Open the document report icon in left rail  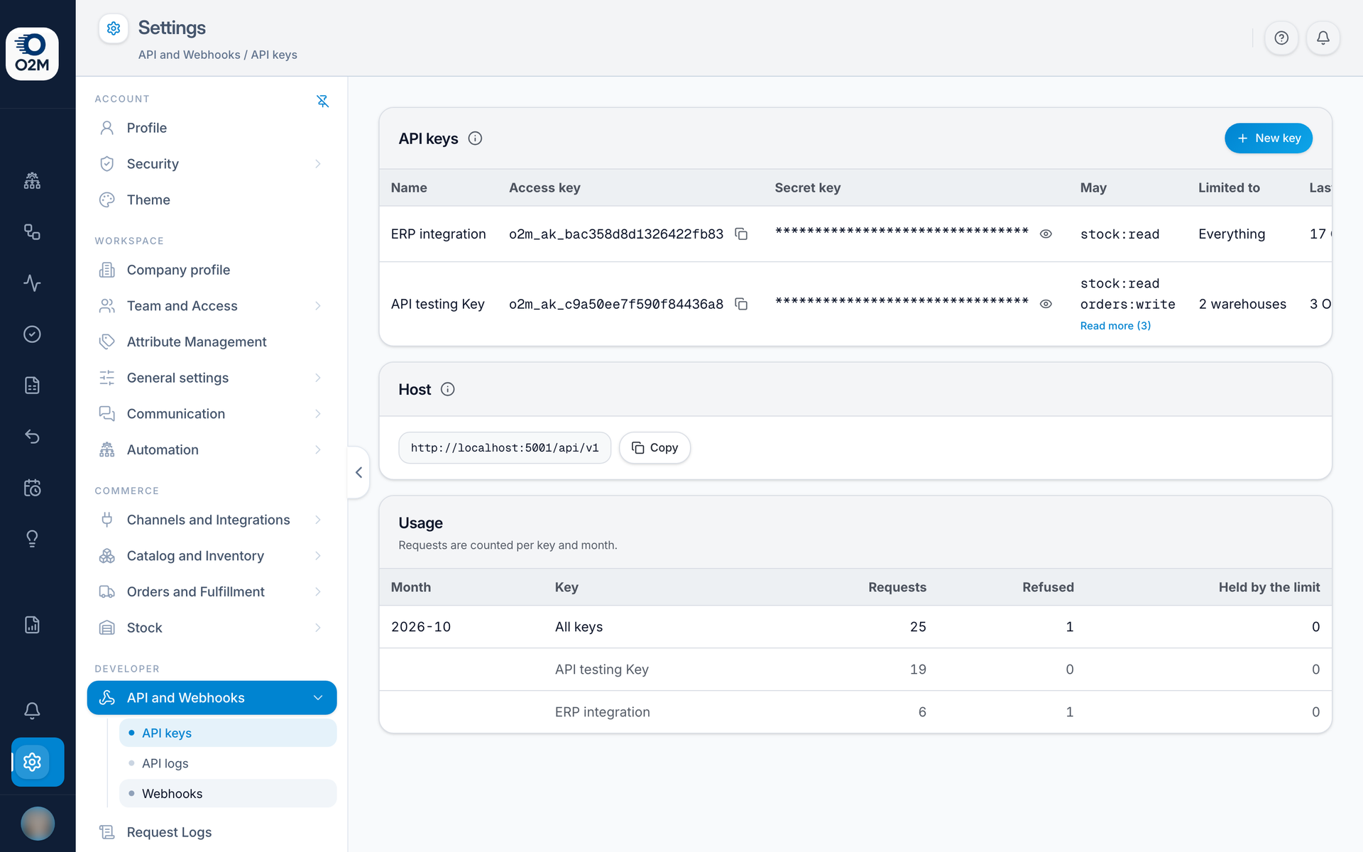point(32,625)
